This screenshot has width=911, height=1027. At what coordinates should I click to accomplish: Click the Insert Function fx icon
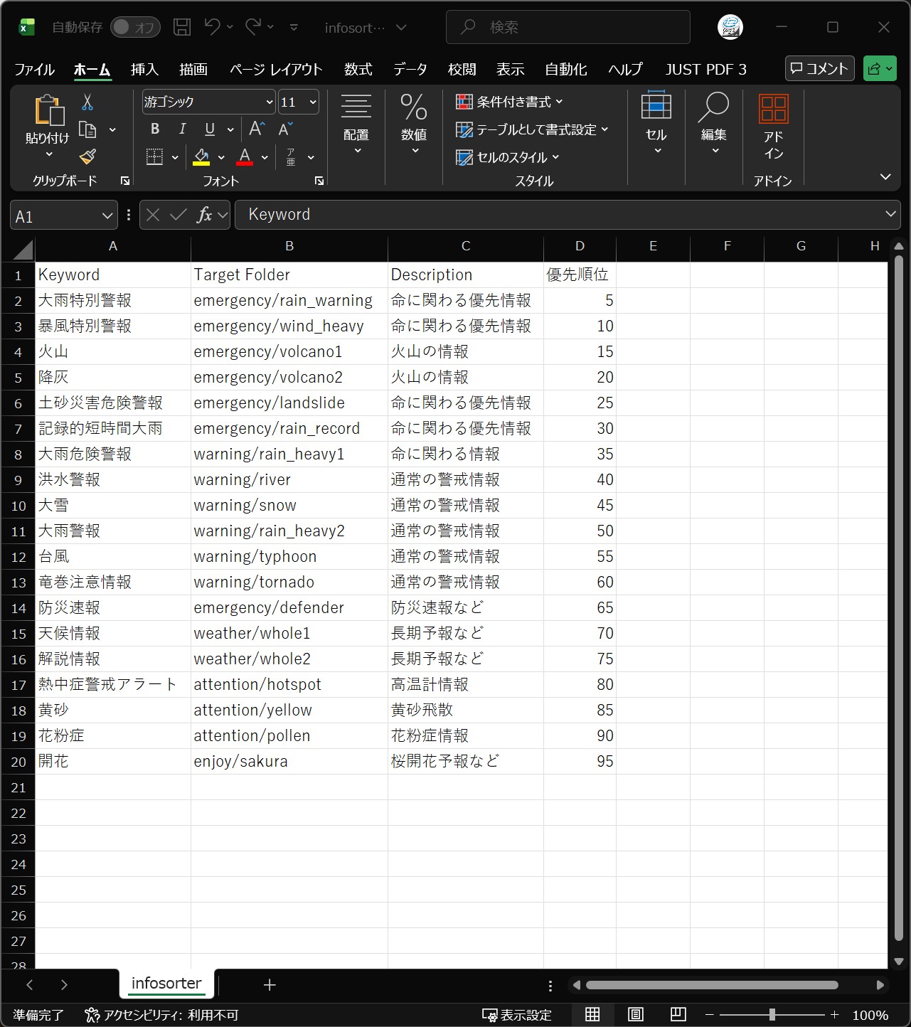point(204,215)
